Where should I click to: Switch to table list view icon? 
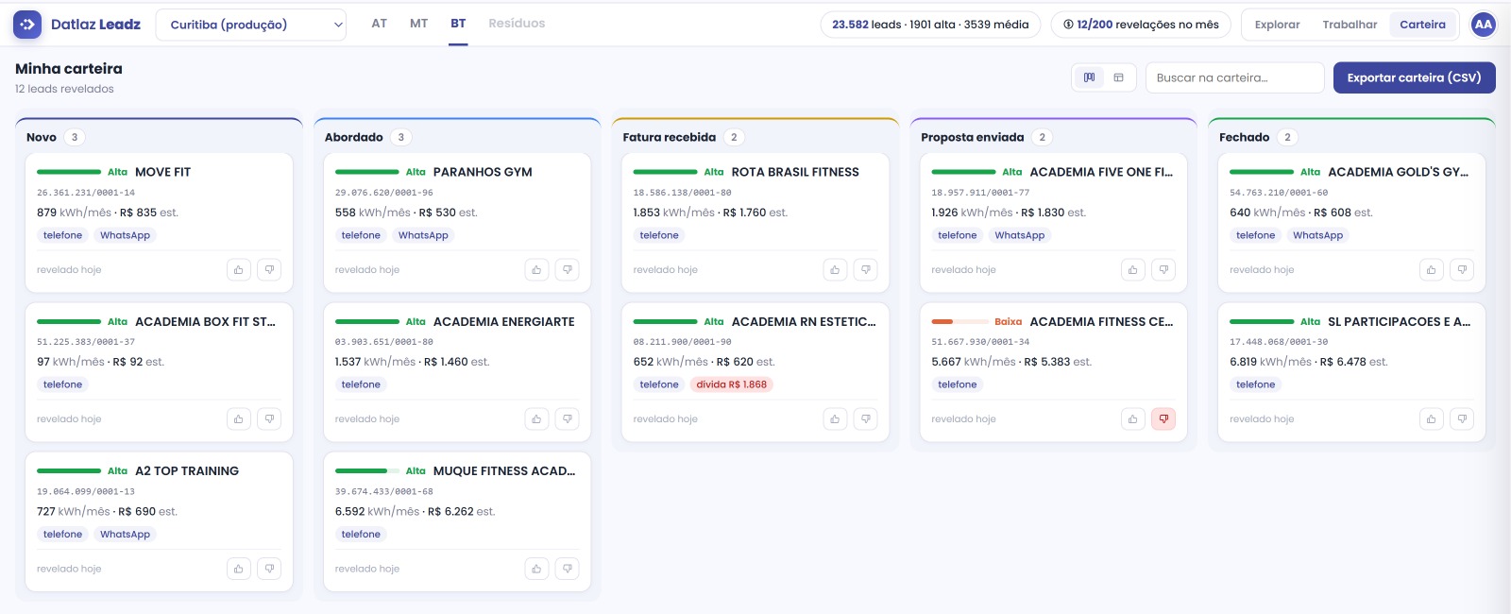click(1118, 77)
